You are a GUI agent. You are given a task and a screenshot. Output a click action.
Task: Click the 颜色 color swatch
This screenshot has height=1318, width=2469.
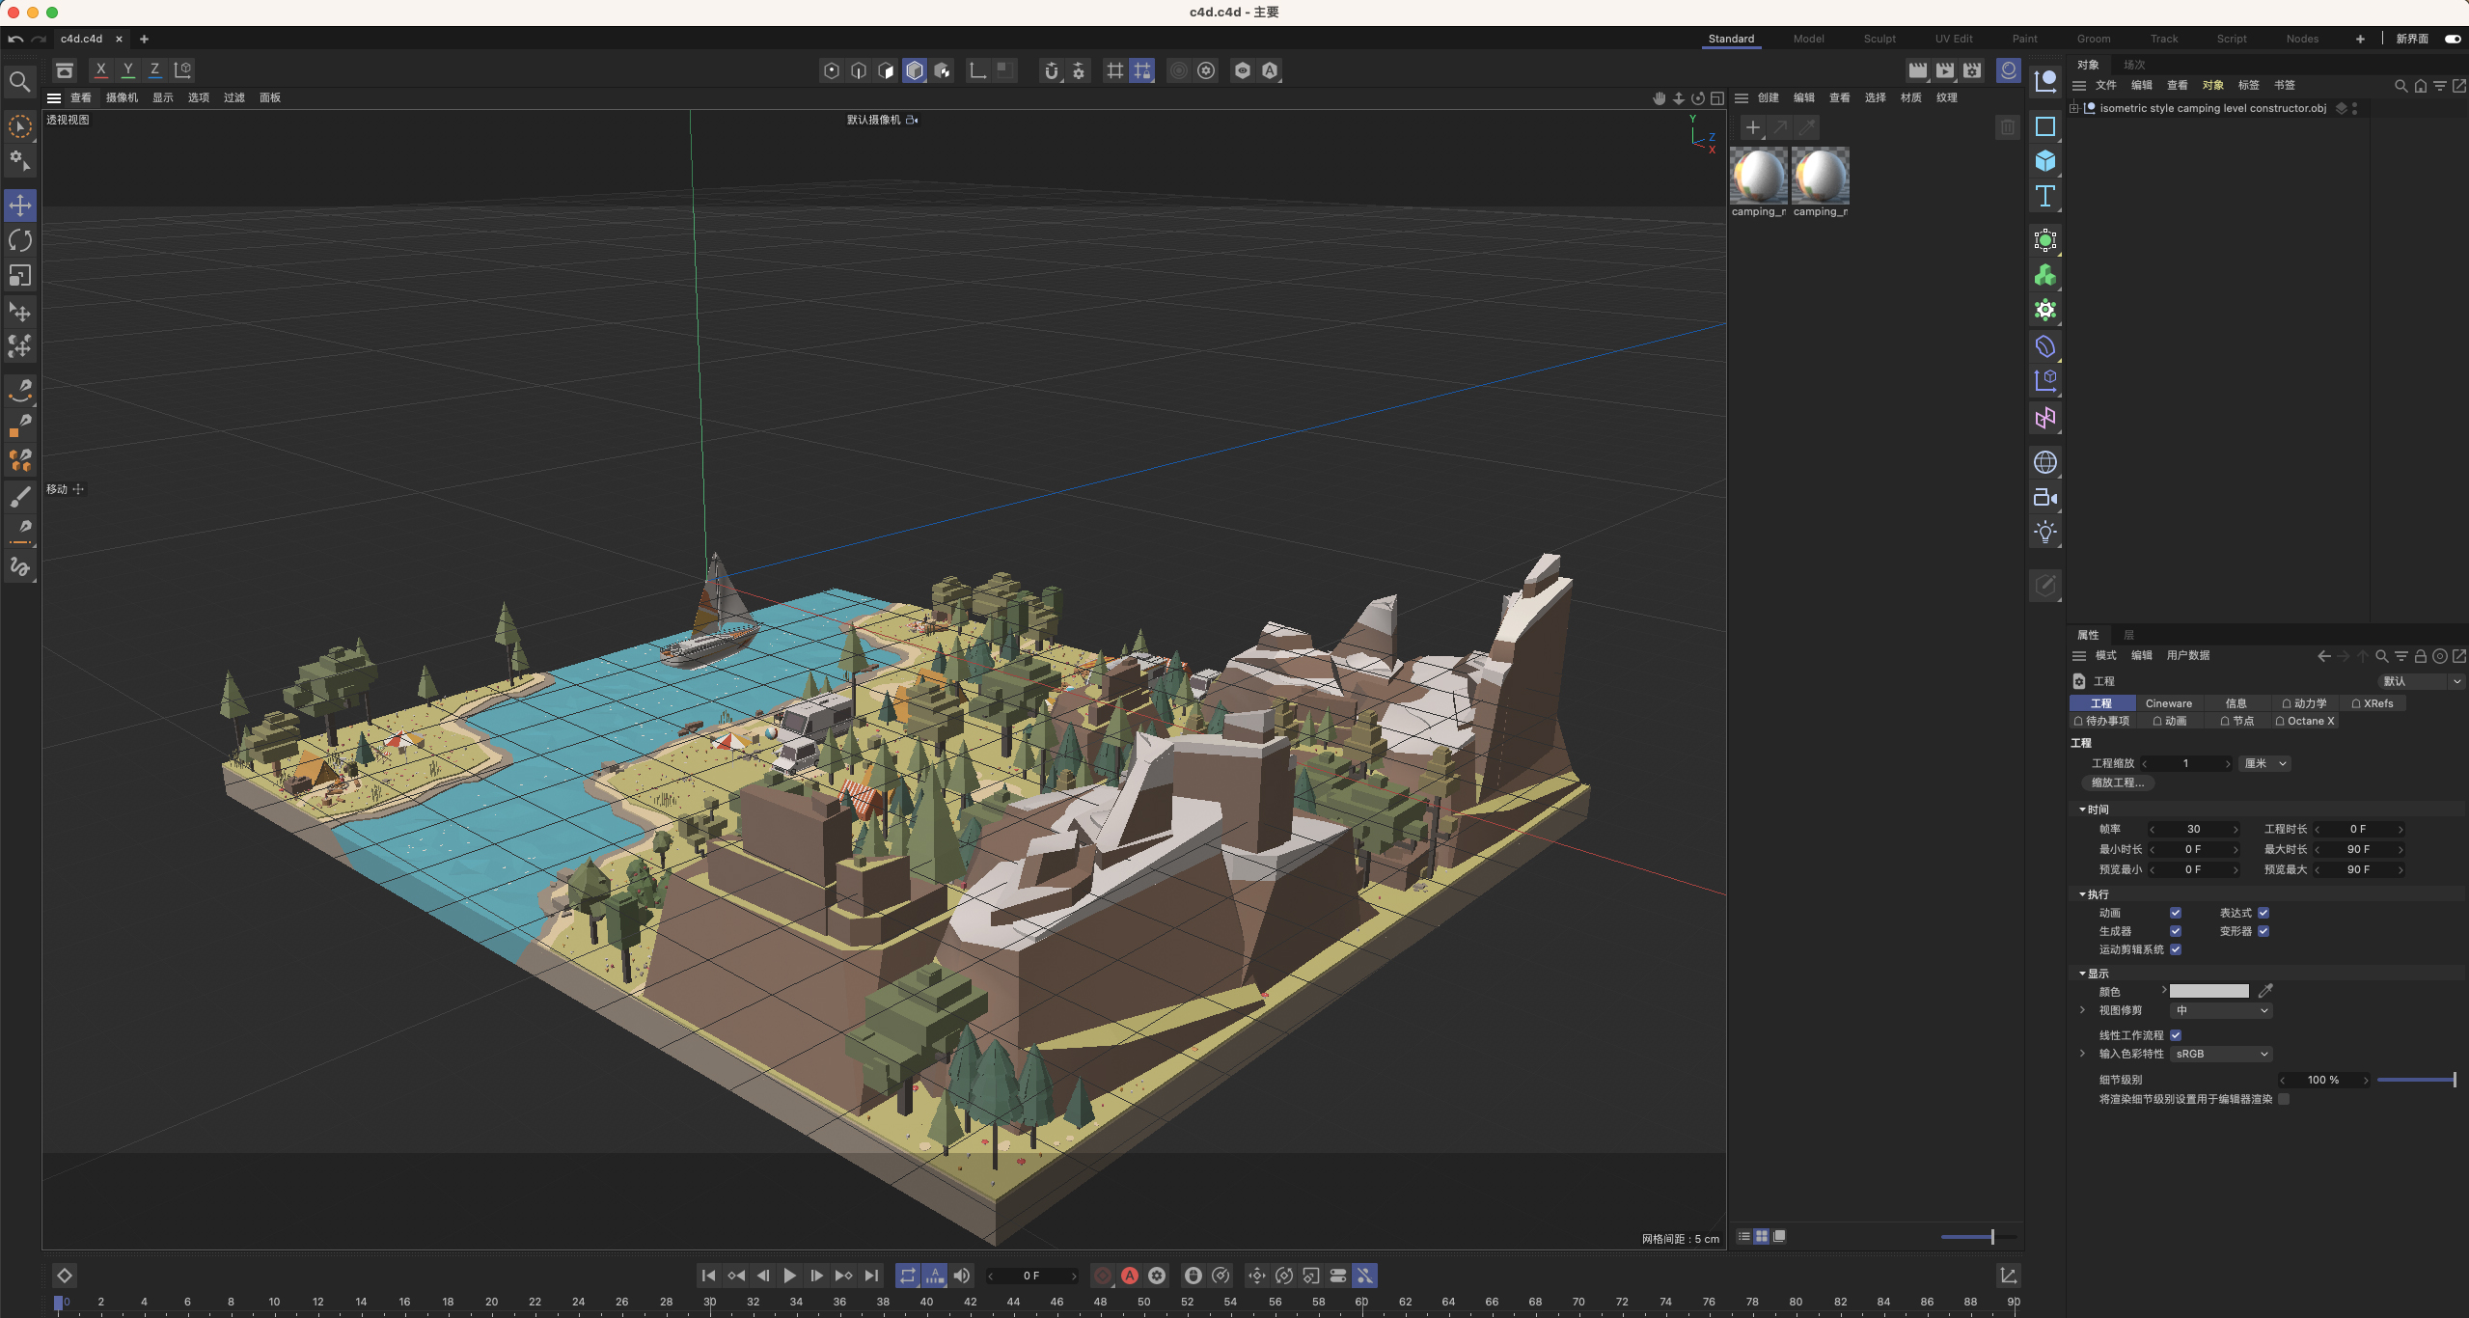2208,991
